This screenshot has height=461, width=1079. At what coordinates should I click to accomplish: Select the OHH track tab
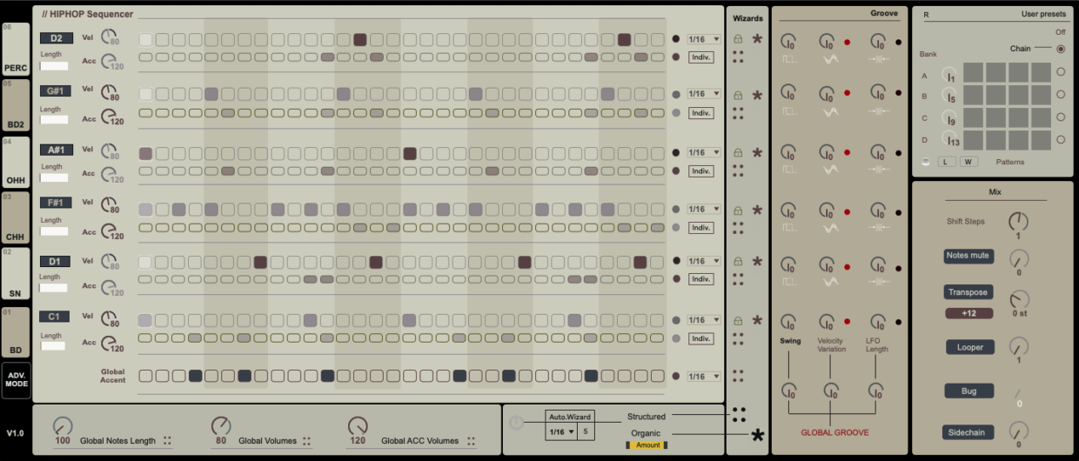(16, 162)
